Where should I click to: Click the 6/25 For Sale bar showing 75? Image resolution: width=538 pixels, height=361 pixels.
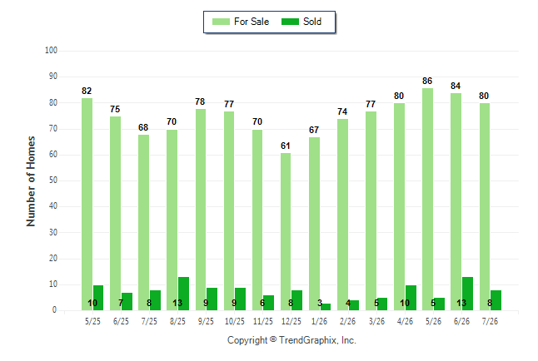coord(115,213)
